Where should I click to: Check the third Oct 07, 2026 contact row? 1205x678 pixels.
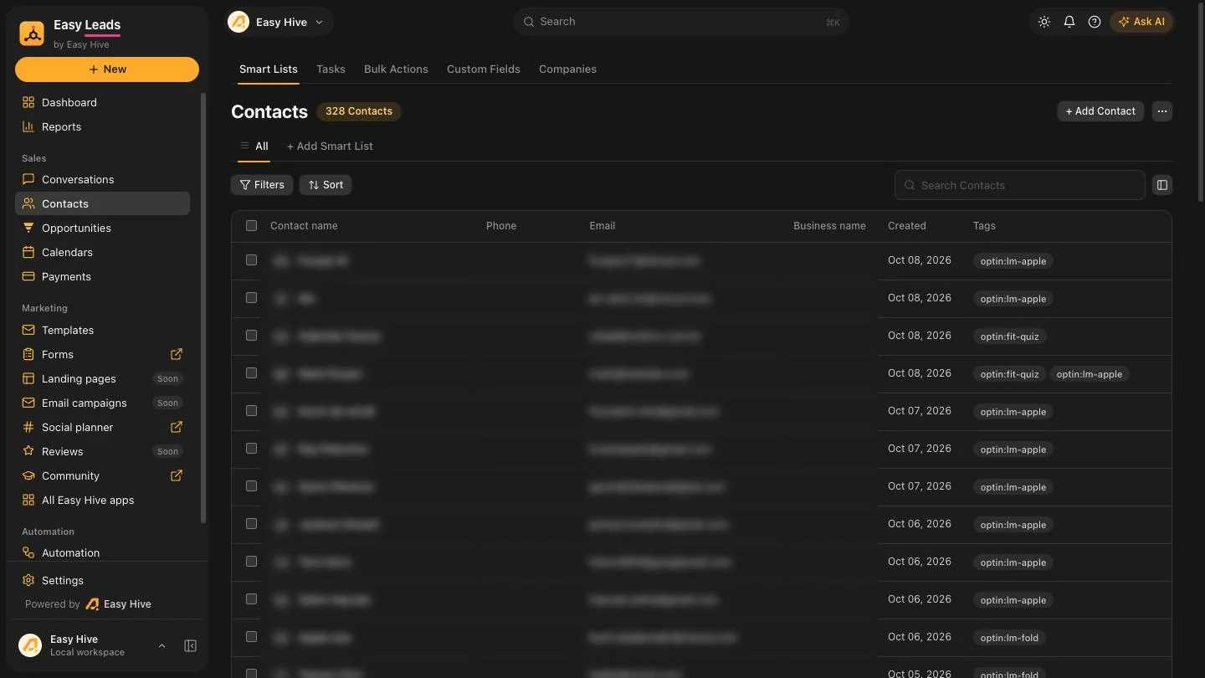(x=251, y=486)
